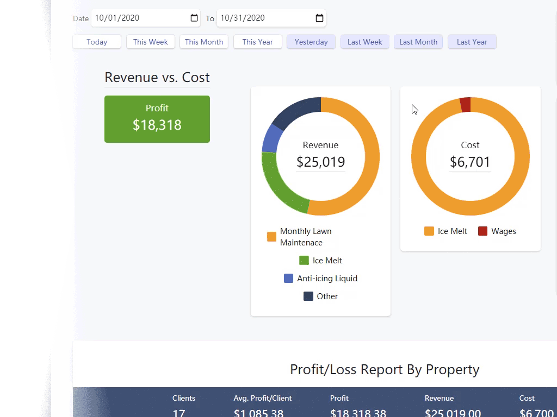Click the end date input field
The image size is (557, 417).
click(x=264, y=18)
